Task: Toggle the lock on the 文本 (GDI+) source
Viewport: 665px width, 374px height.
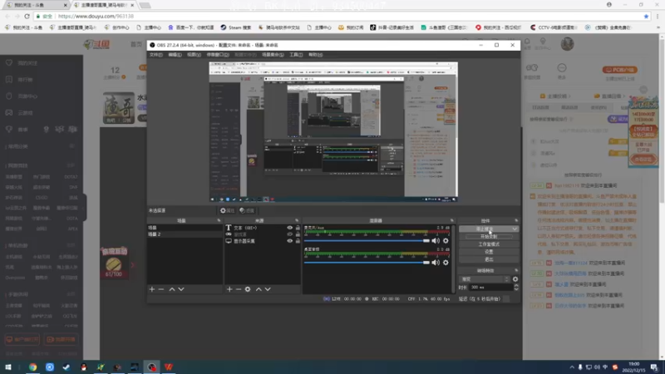Action: click(298, 228)
